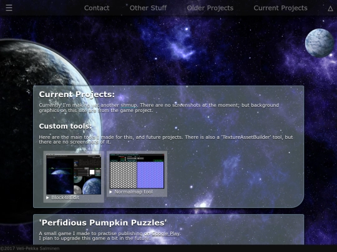Open the Block48Edit screenshot thumbnail
Viewport: 337px width, 252px height.
tap(74, 174)
